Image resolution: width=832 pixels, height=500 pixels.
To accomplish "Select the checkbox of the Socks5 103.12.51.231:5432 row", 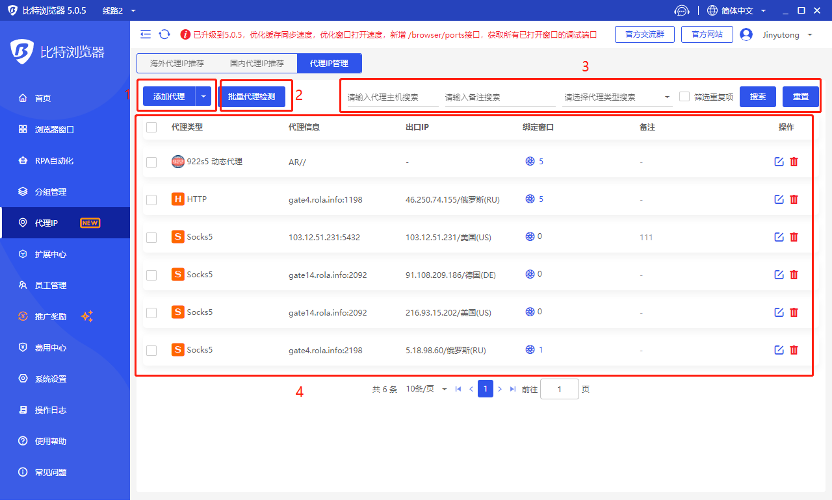I will [151, 237].
